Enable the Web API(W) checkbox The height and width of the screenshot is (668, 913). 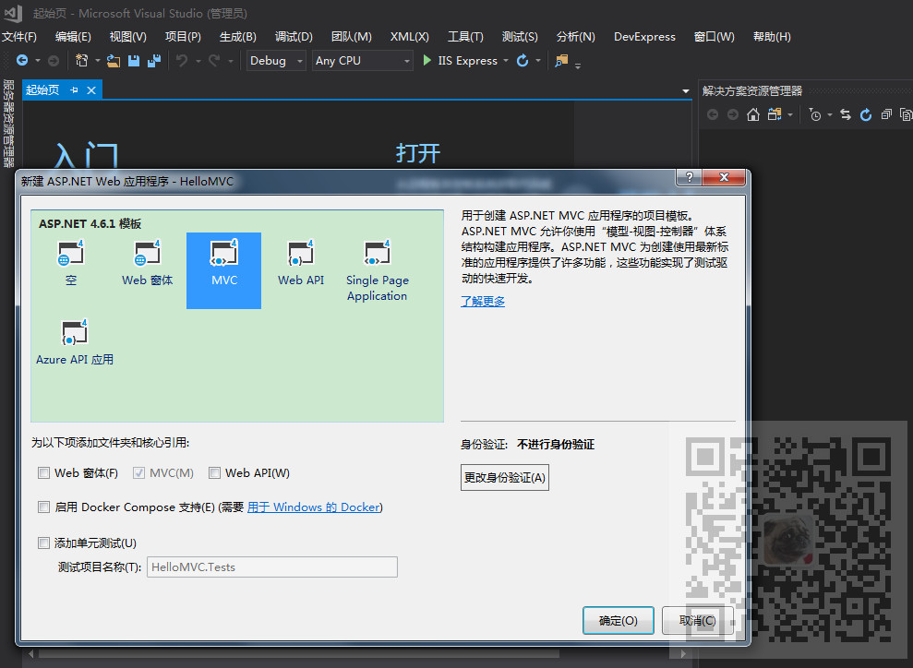pos(214,472)
